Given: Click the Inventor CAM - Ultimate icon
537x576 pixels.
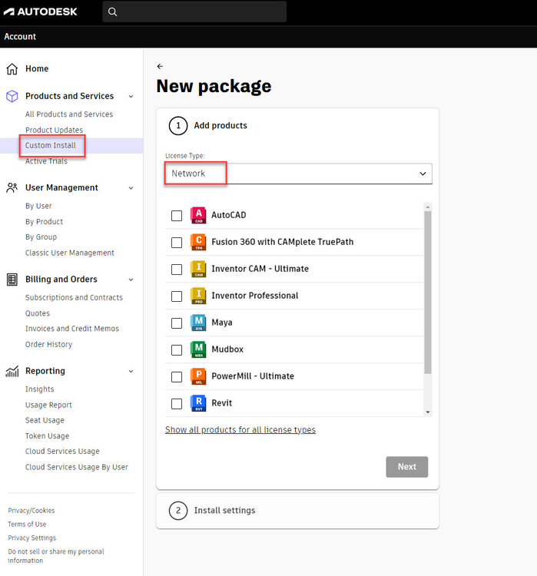Looking at the screenshot, I should 198,269.
